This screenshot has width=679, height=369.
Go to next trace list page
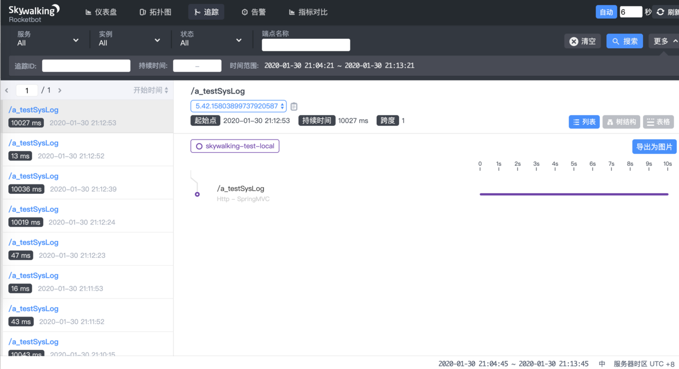click(x=60, y=90)
